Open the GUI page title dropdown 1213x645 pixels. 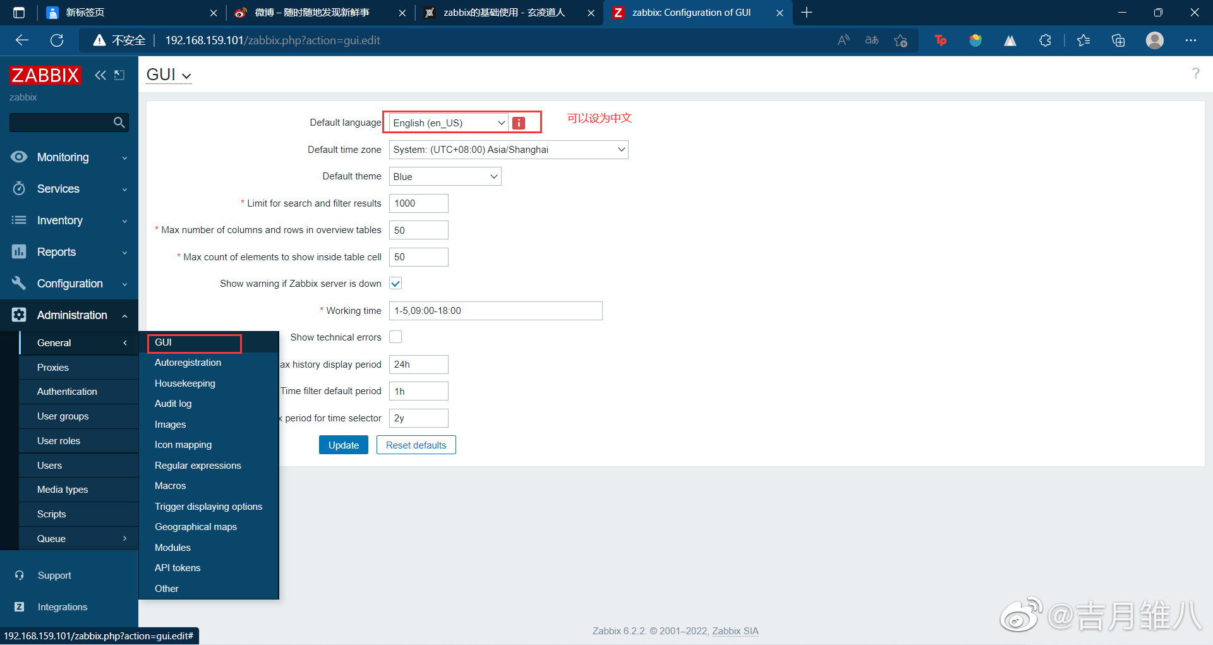(168, 75)
